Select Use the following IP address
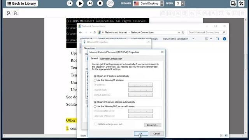This screenshot has width=249, height=140. (109, 80)
